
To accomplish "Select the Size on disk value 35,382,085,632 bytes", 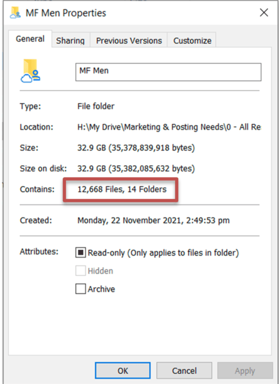I will (x=136, y=169).
